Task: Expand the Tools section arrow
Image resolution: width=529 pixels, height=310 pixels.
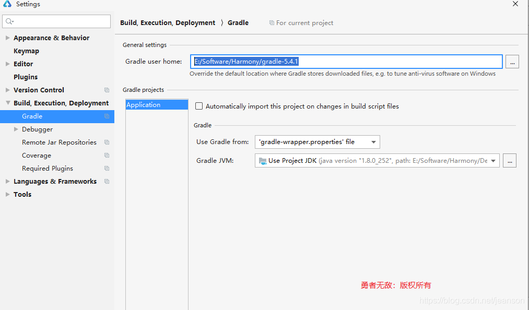Action: (x=7, y=194)
